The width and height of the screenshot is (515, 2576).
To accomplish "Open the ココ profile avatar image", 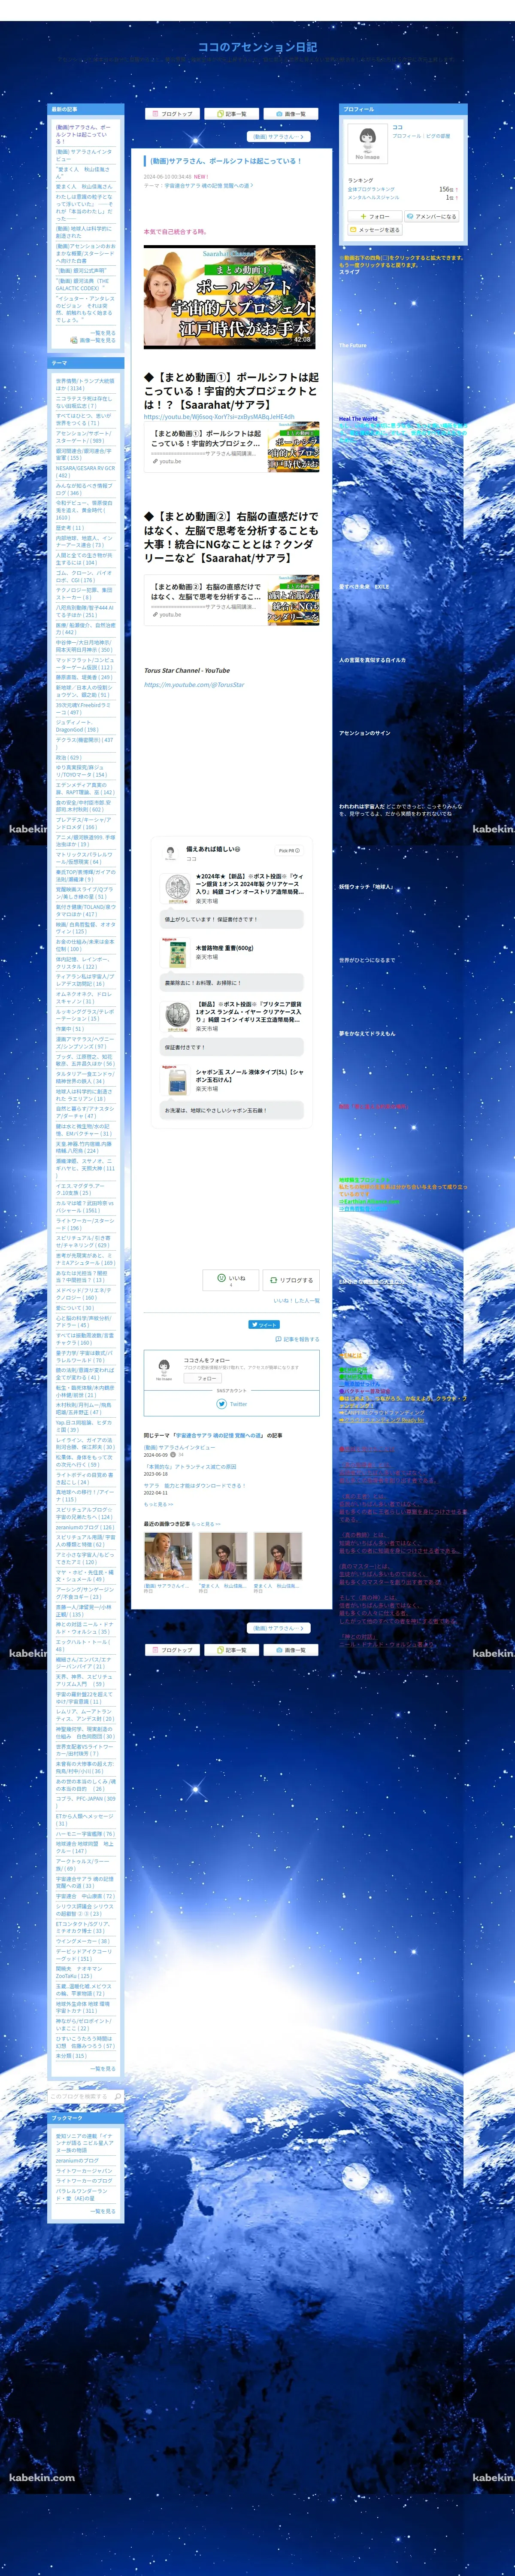I will pos(367,143).
